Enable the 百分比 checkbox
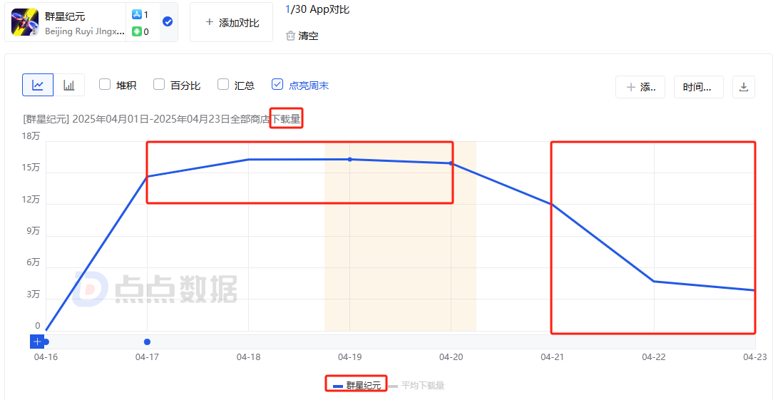Image resolution: width=773 pixels, height=400 pixels. (x=159, y=84)
